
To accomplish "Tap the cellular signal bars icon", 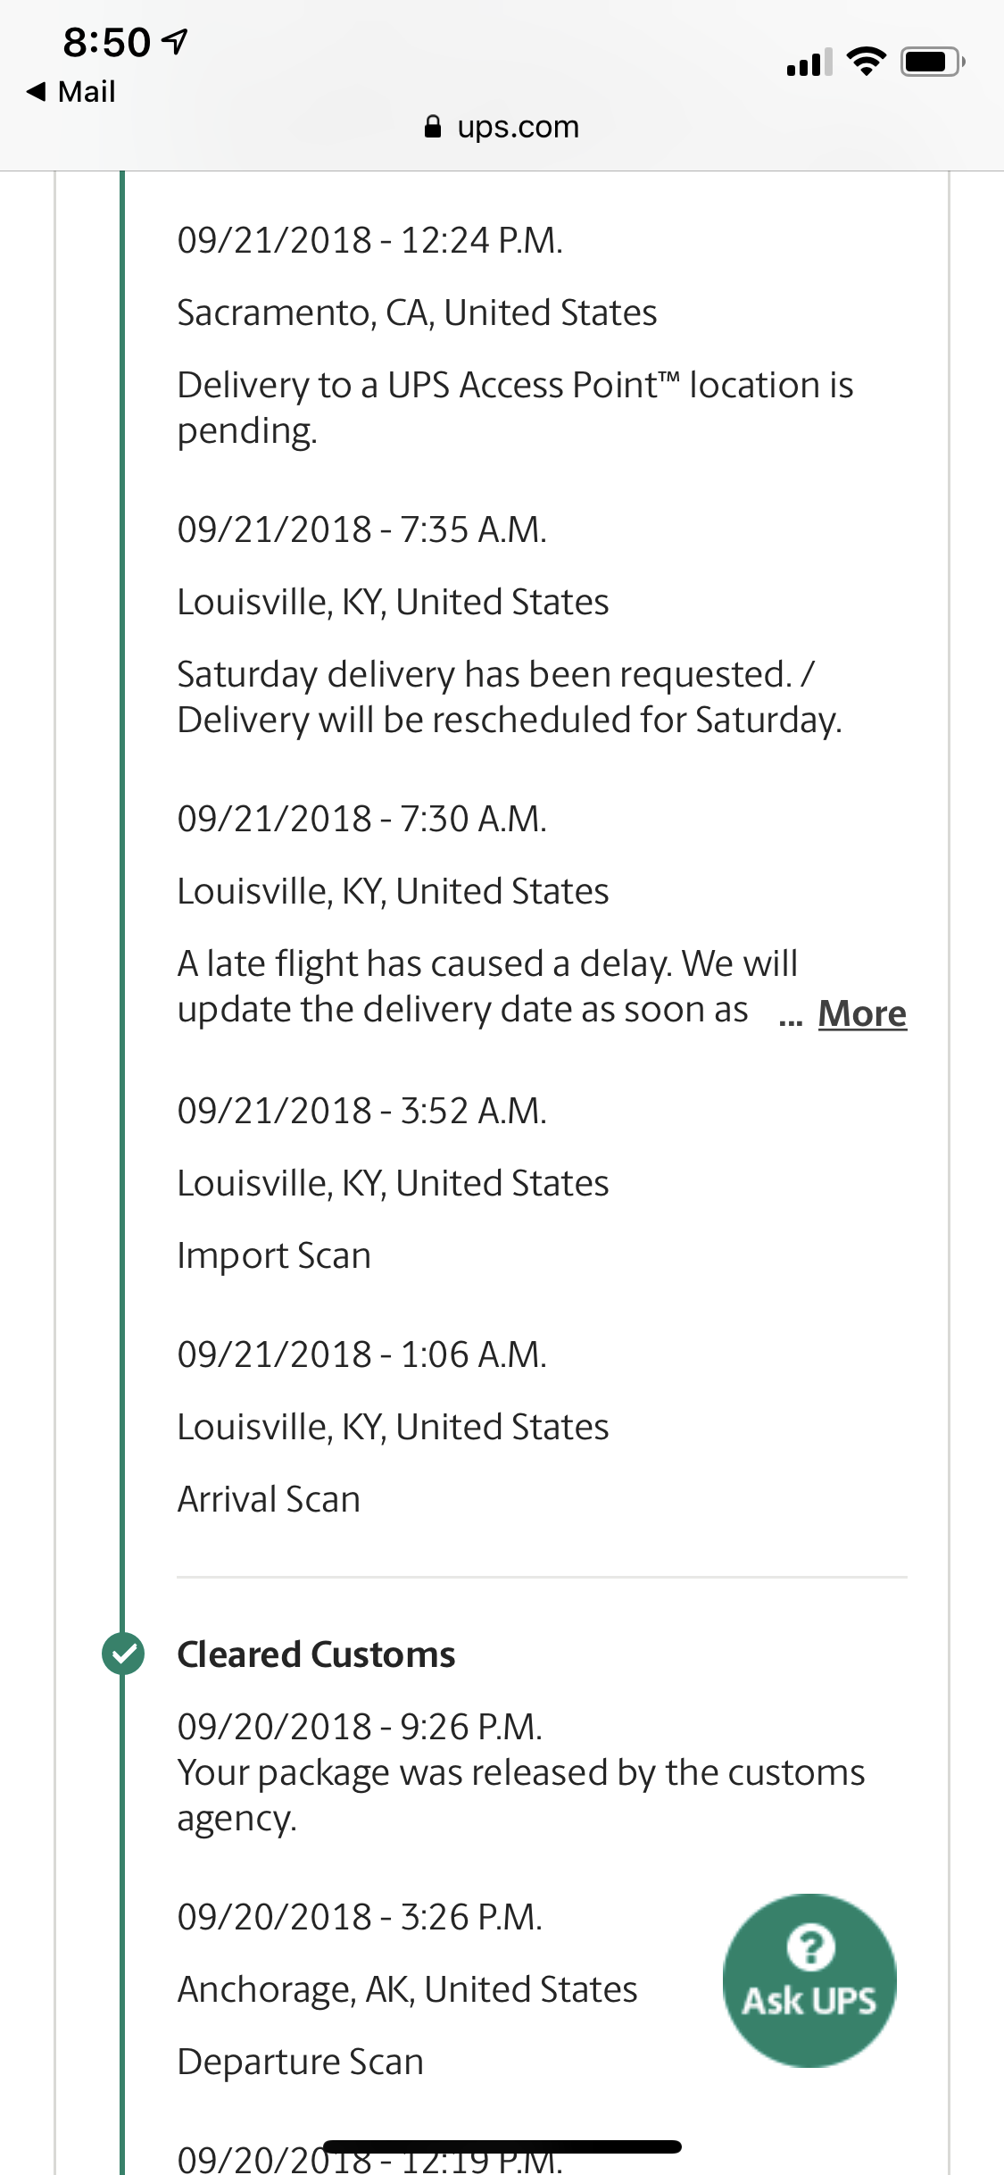I will point(809,62).
